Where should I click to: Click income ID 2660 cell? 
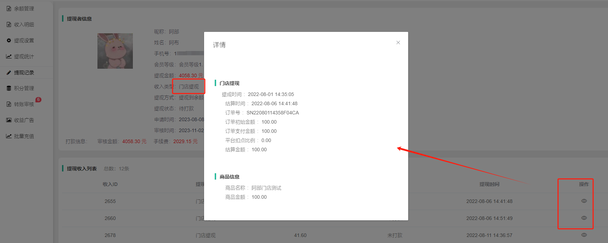[x=110, y=218]
